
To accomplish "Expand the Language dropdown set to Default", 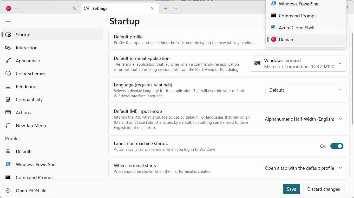I will pyautogui.click(x=306, y=90).
